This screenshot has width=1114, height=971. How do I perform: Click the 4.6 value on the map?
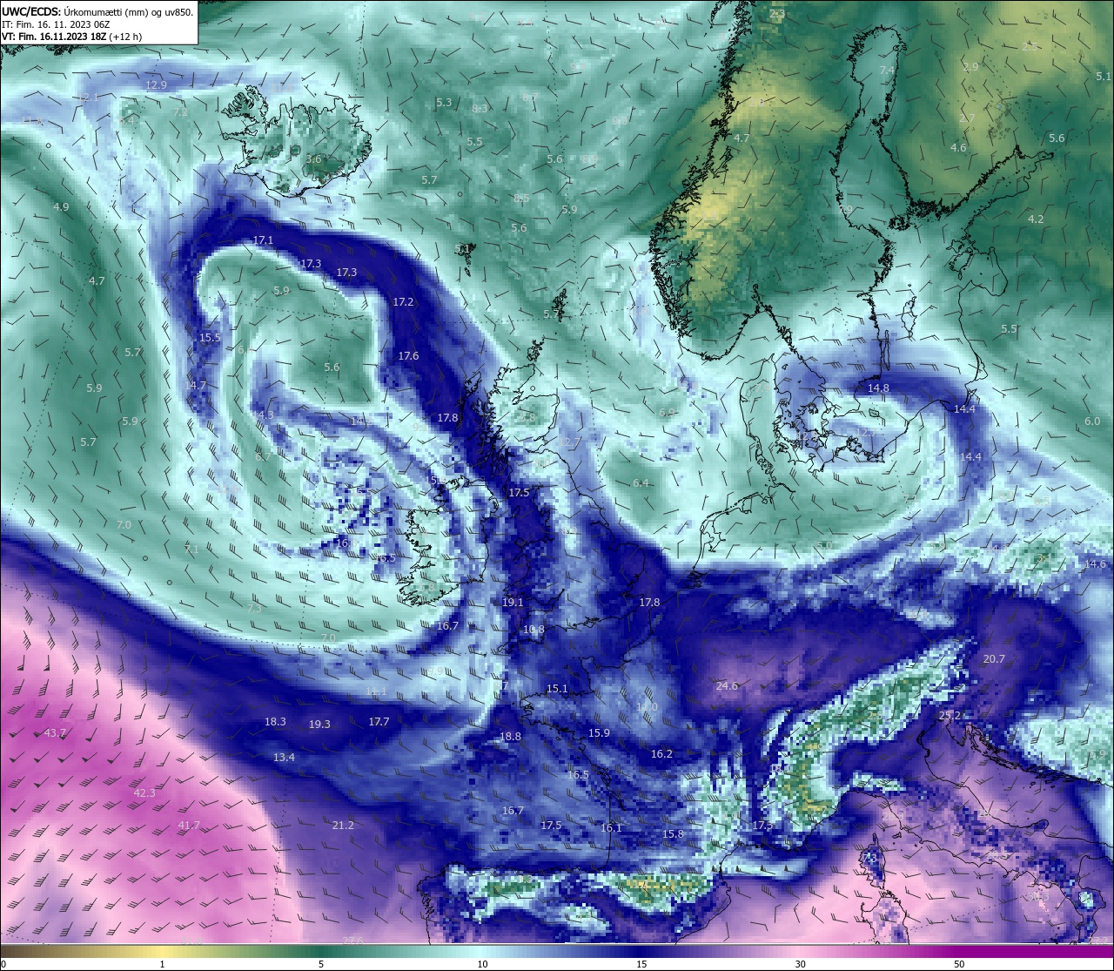[958, 148]
